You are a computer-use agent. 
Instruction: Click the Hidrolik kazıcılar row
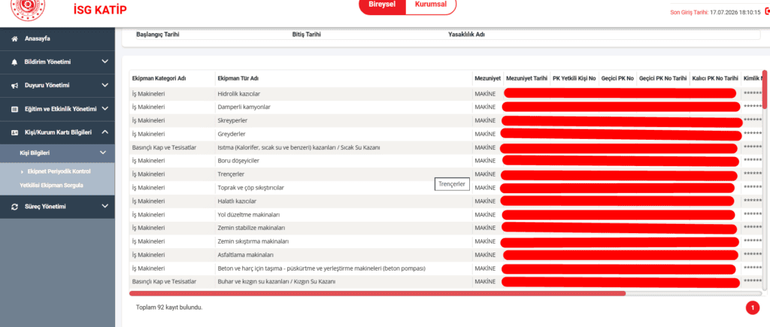[446, 94]
